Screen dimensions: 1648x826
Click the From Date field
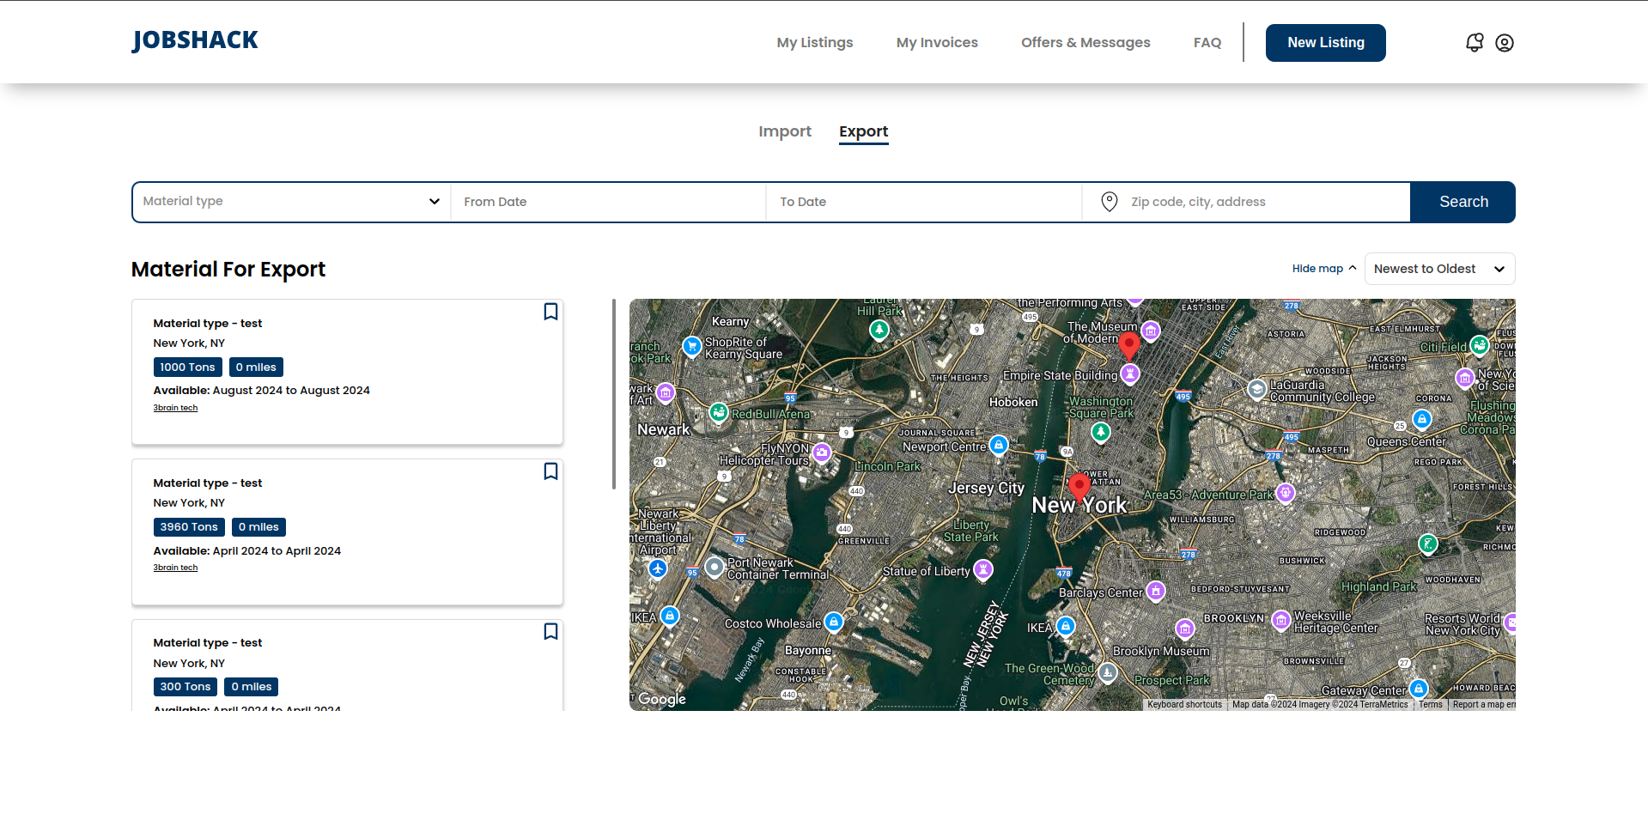pyautogui.click(x=608, y=202)
